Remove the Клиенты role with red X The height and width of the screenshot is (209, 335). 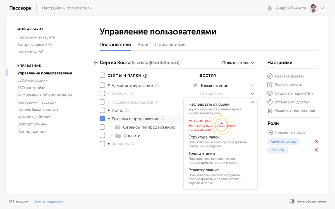[x=316, y=150]
